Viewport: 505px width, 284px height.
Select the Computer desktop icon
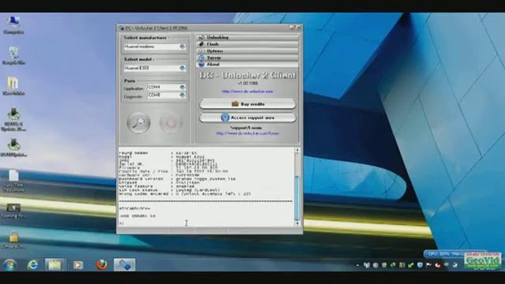(13, 25)
